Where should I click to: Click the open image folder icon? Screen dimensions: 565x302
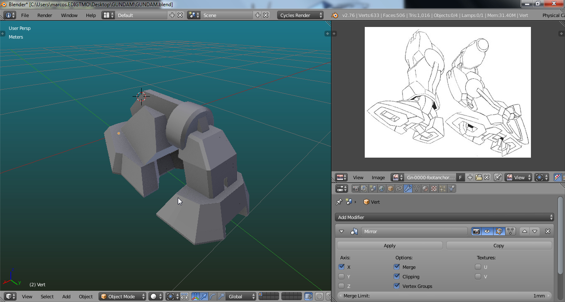pos(479,178)
